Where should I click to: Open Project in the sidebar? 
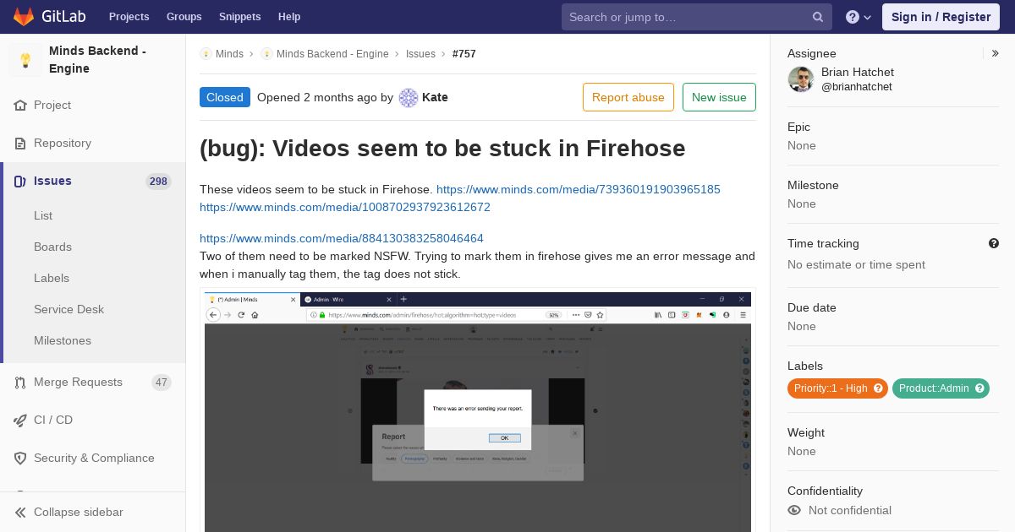pos(52,106)
